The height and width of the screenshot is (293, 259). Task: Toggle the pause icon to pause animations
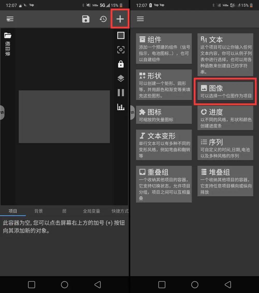coord(121,93)
